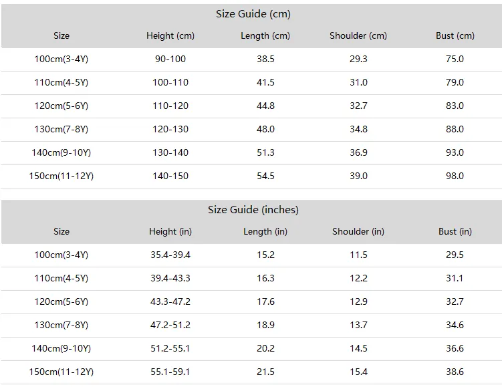The image size is (502, 387).
Task: Select the Shoulder (cm) column header
Action: pos(358,36)
